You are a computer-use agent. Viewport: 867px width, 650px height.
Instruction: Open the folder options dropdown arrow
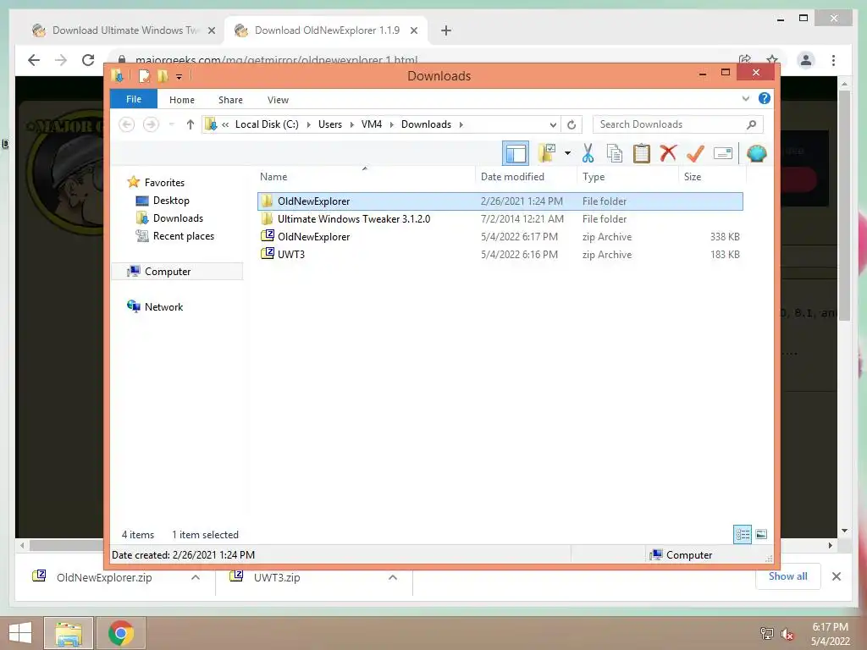(x=567, y=153)
